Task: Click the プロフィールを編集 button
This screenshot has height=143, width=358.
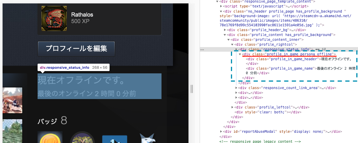Action: pyautogui.click(x=76, y=48)
